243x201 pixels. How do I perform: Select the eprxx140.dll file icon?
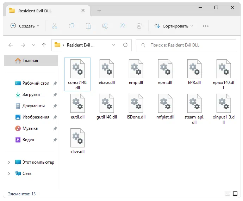[224, 69]
